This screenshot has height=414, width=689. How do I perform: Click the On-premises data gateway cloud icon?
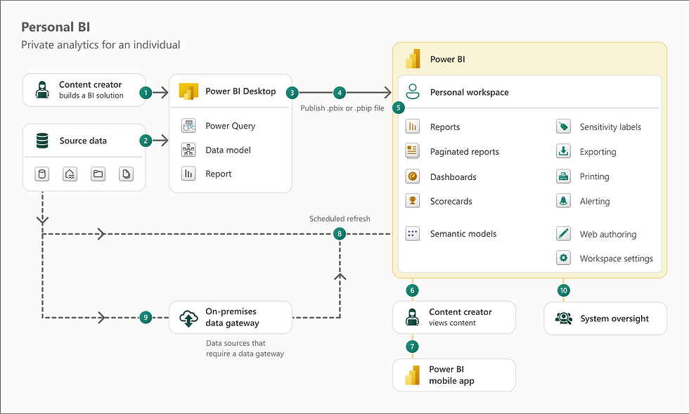coord(188,318)
